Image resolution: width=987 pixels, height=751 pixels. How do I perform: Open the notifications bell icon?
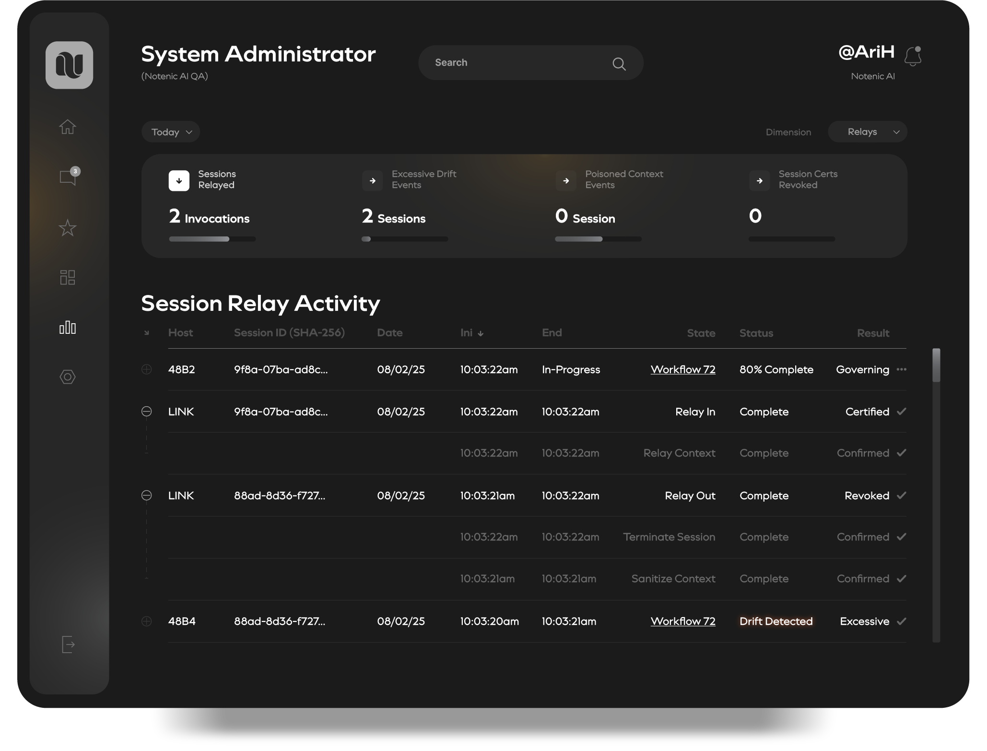pyautogui.click(x=912, y=57)
